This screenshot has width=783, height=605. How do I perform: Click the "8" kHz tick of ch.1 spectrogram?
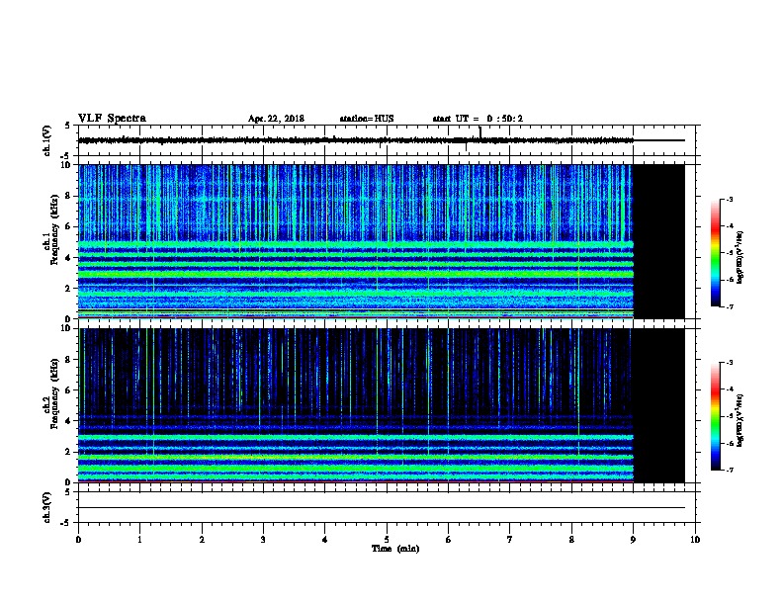tap(68, 196)
